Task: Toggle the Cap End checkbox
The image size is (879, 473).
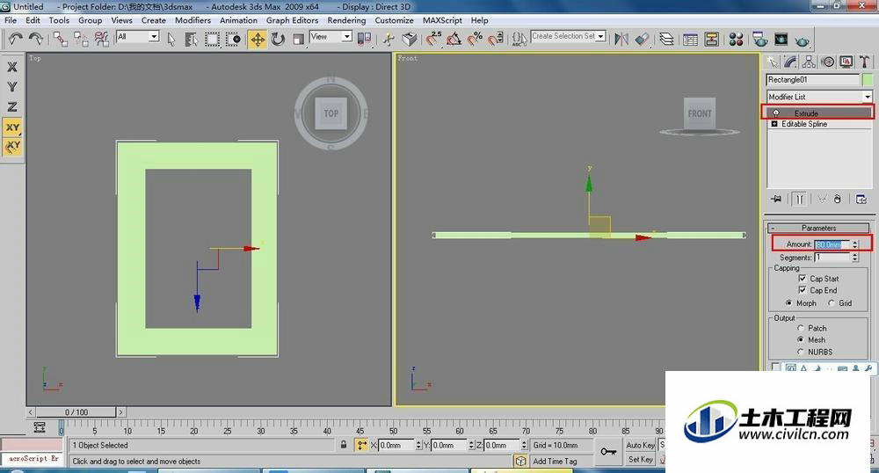Action: [803, 290]
